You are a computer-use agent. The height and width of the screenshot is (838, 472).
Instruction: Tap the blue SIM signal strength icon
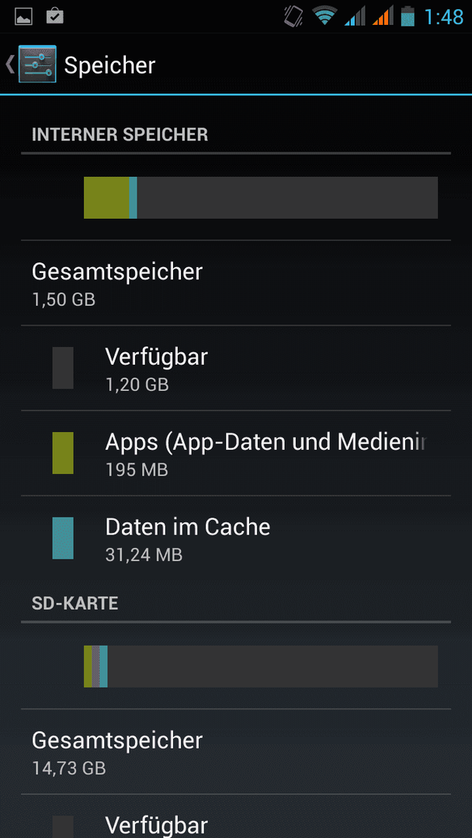[x=355, y=16]
